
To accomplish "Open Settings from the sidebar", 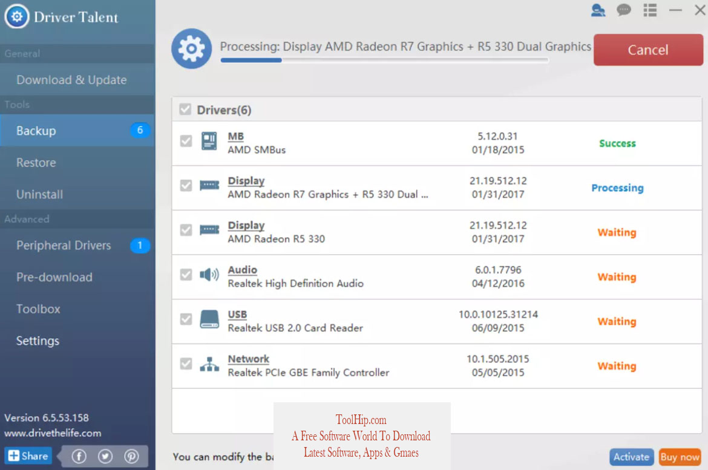I will pos(77,341).
